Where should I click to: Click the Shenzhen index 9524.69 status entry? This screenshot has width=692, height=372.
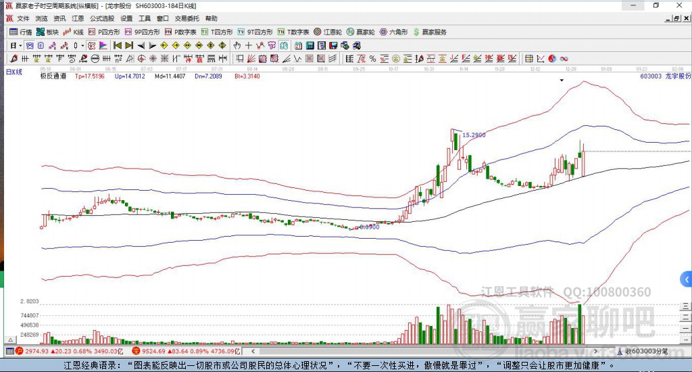tap(187, 351)
